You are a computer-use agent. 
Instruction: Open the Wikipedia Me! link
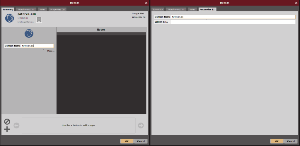(139, 17)
